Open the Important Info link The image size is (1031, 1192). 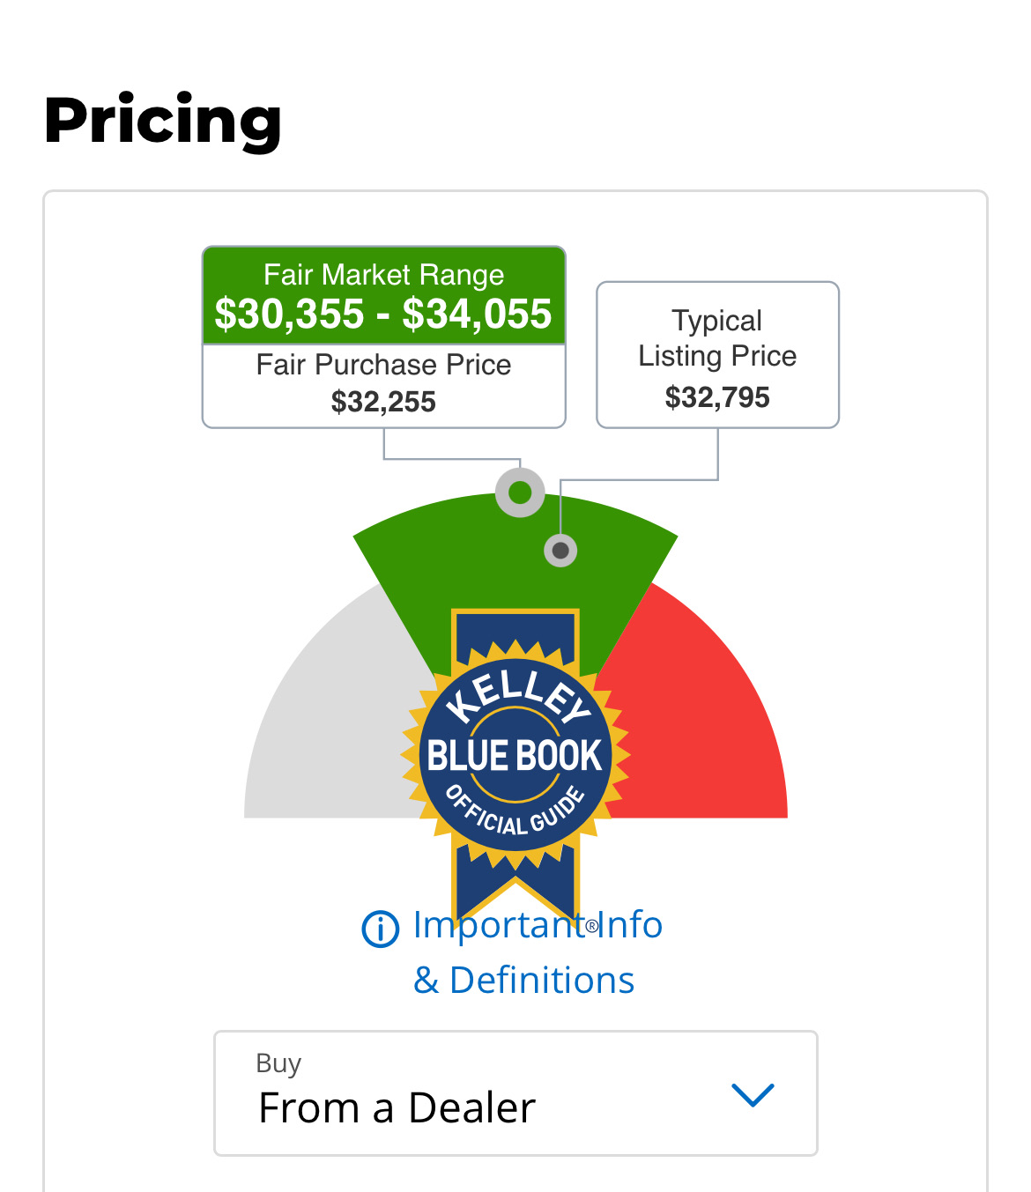click(x=538, y=925)
